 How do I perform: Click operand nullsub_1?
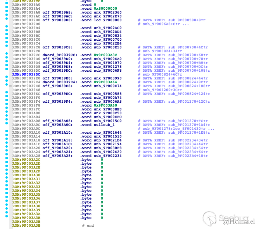point(104,125)
